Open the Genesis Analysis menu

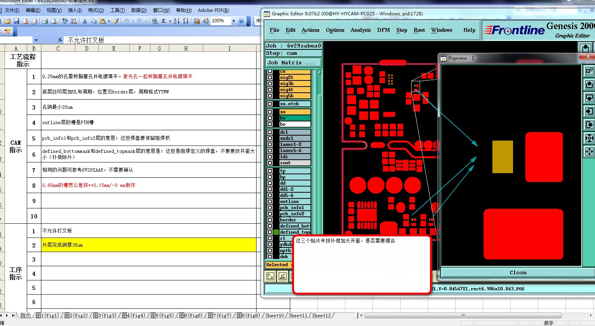[x=361, y=30]
